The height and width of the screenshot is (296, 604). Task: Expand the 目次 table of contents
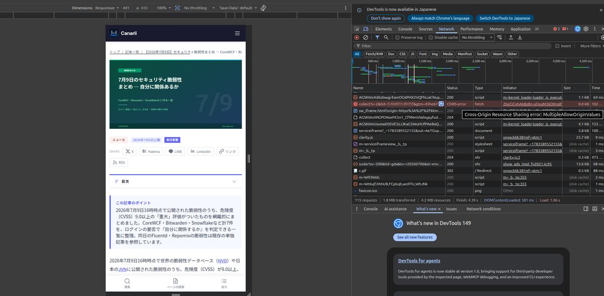[176, 181]
